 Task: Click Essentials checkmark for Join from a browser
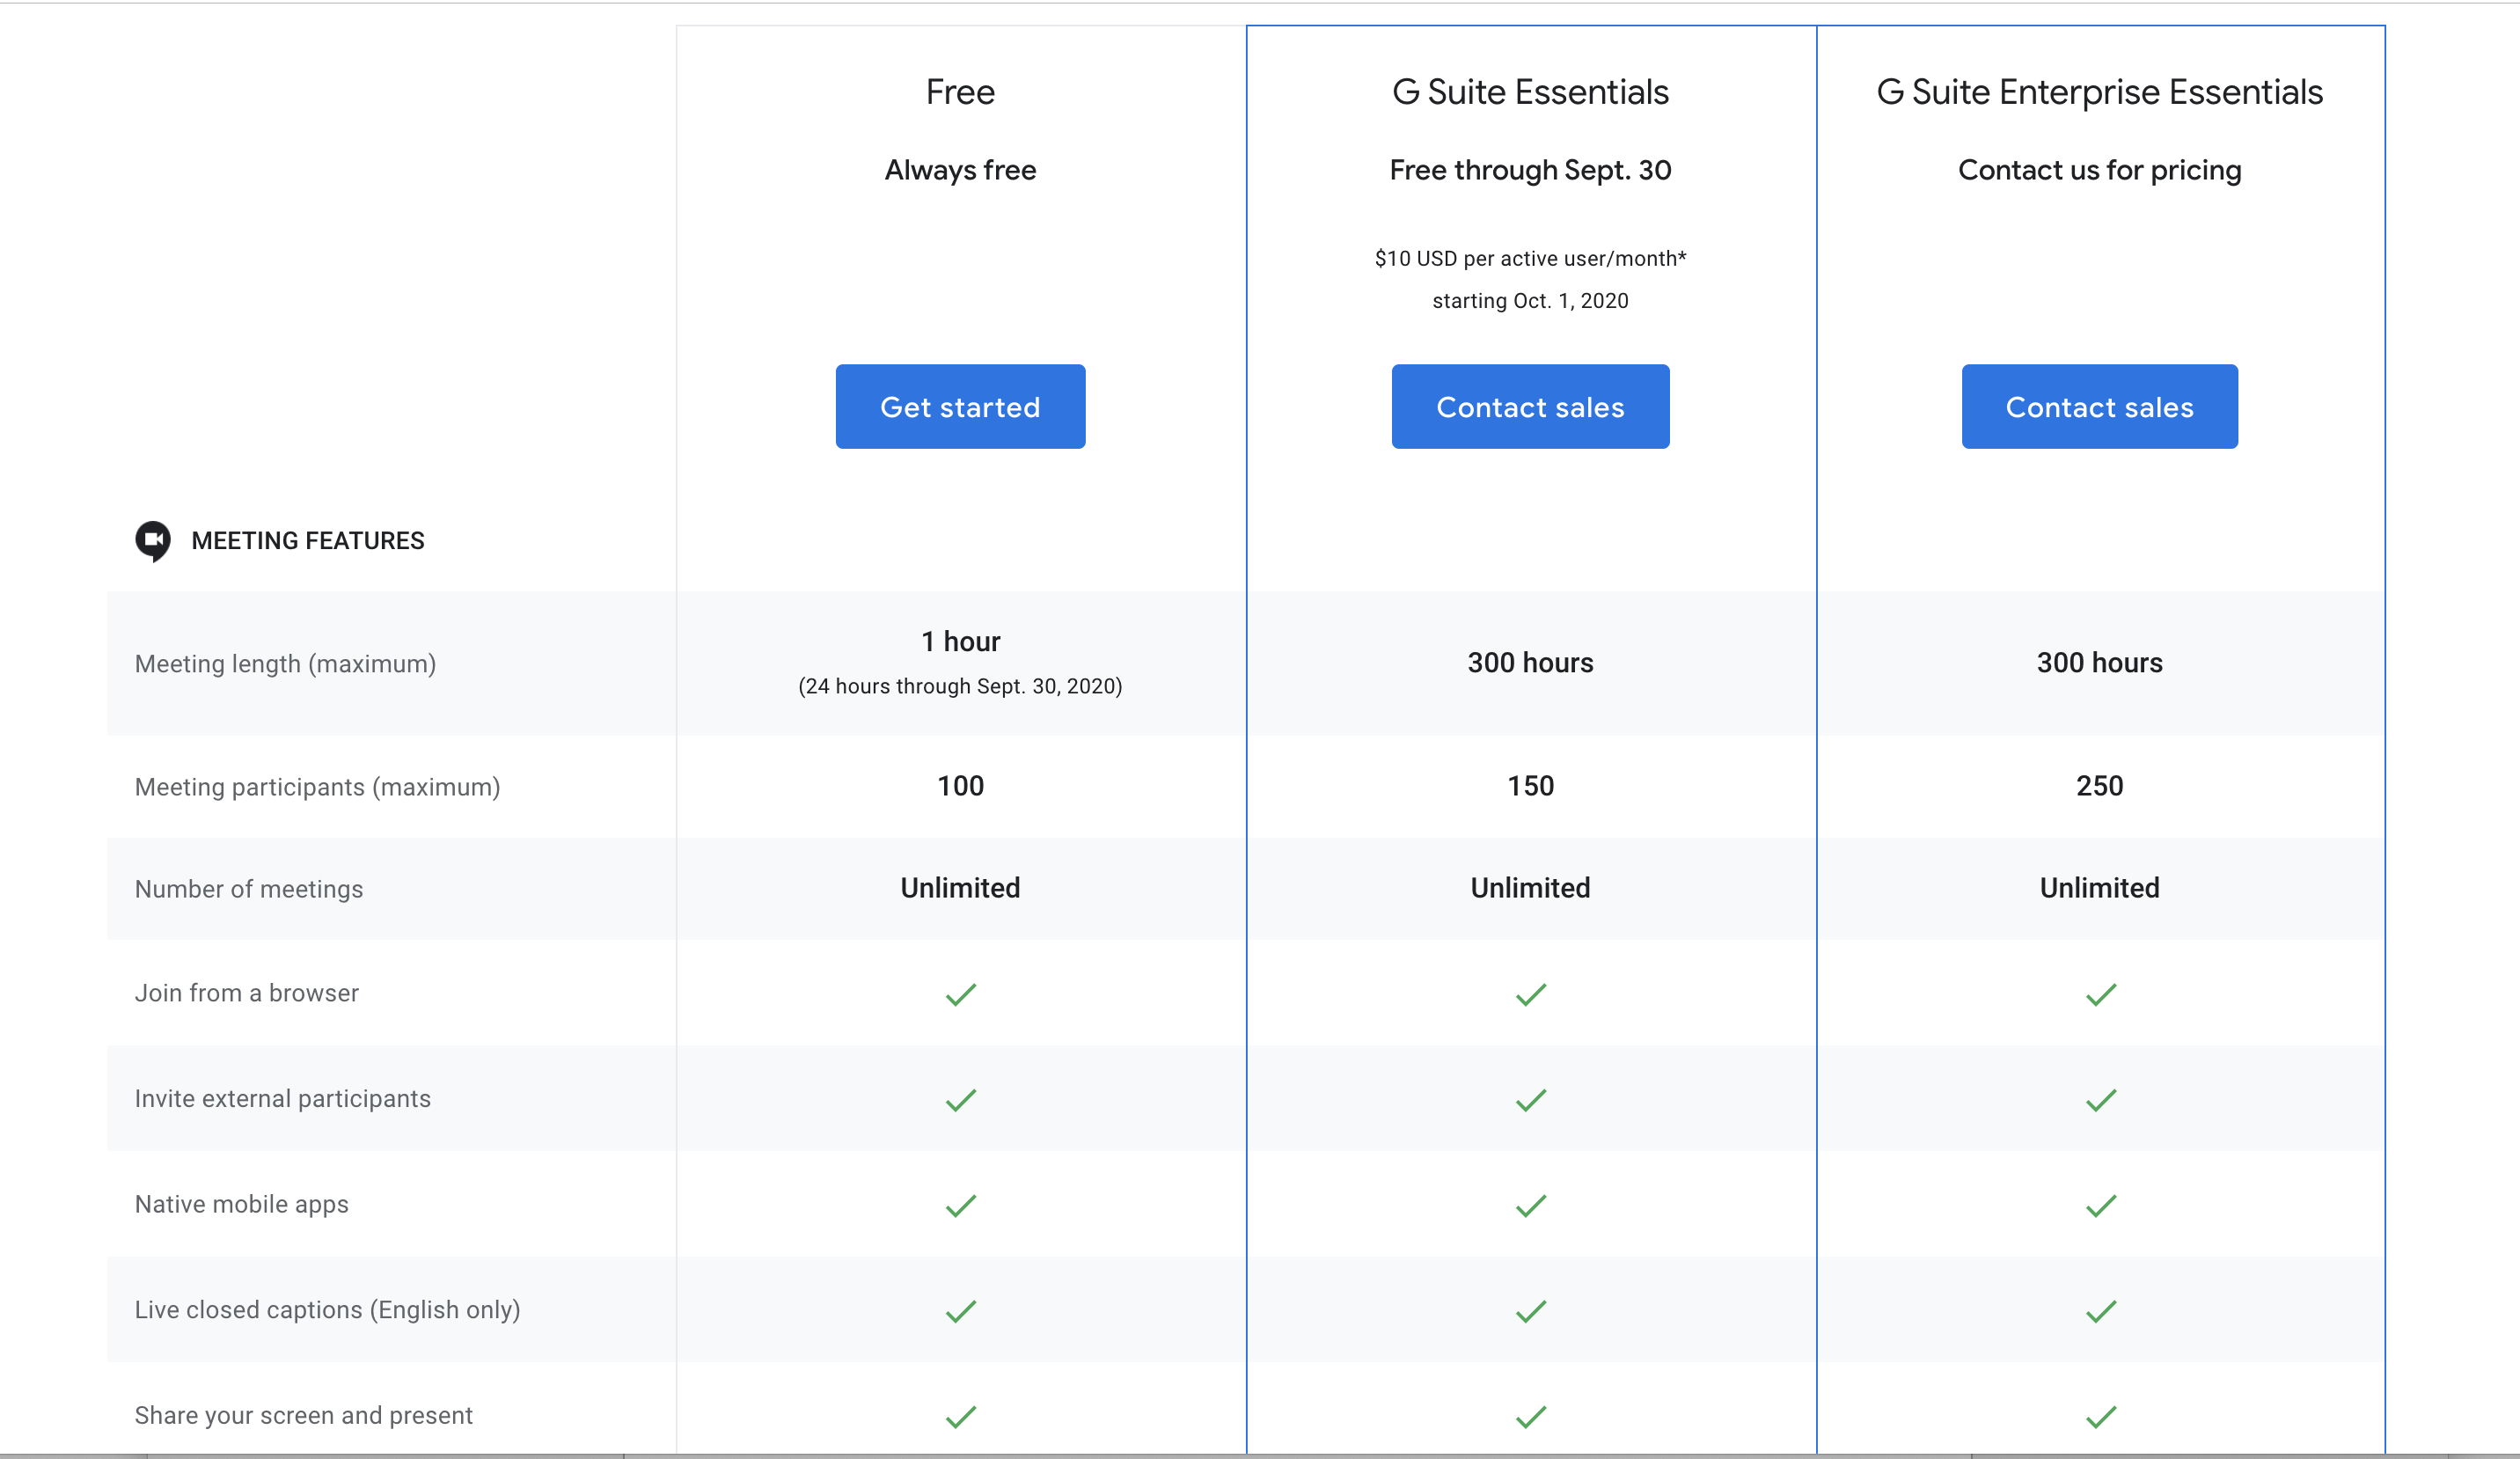[x=1530, y=994]
